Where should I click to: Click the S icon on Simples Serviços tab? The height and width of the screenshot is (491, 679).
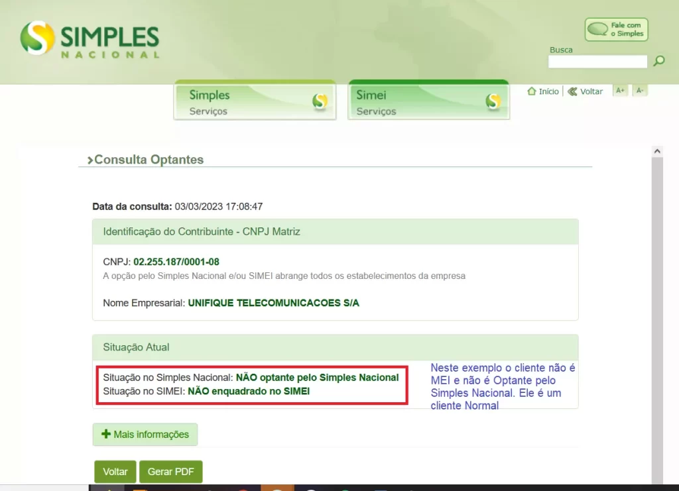pyautogui.click(x=320, y=101)
